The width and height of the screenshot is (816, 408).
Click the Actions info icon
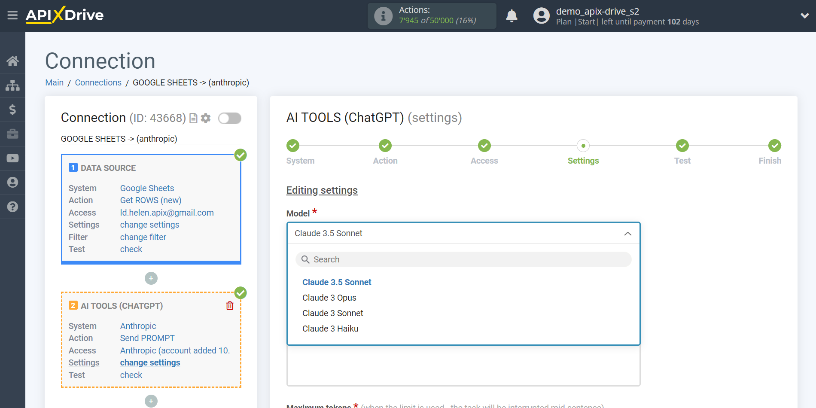pyautogui.click(x=383, y=16)
